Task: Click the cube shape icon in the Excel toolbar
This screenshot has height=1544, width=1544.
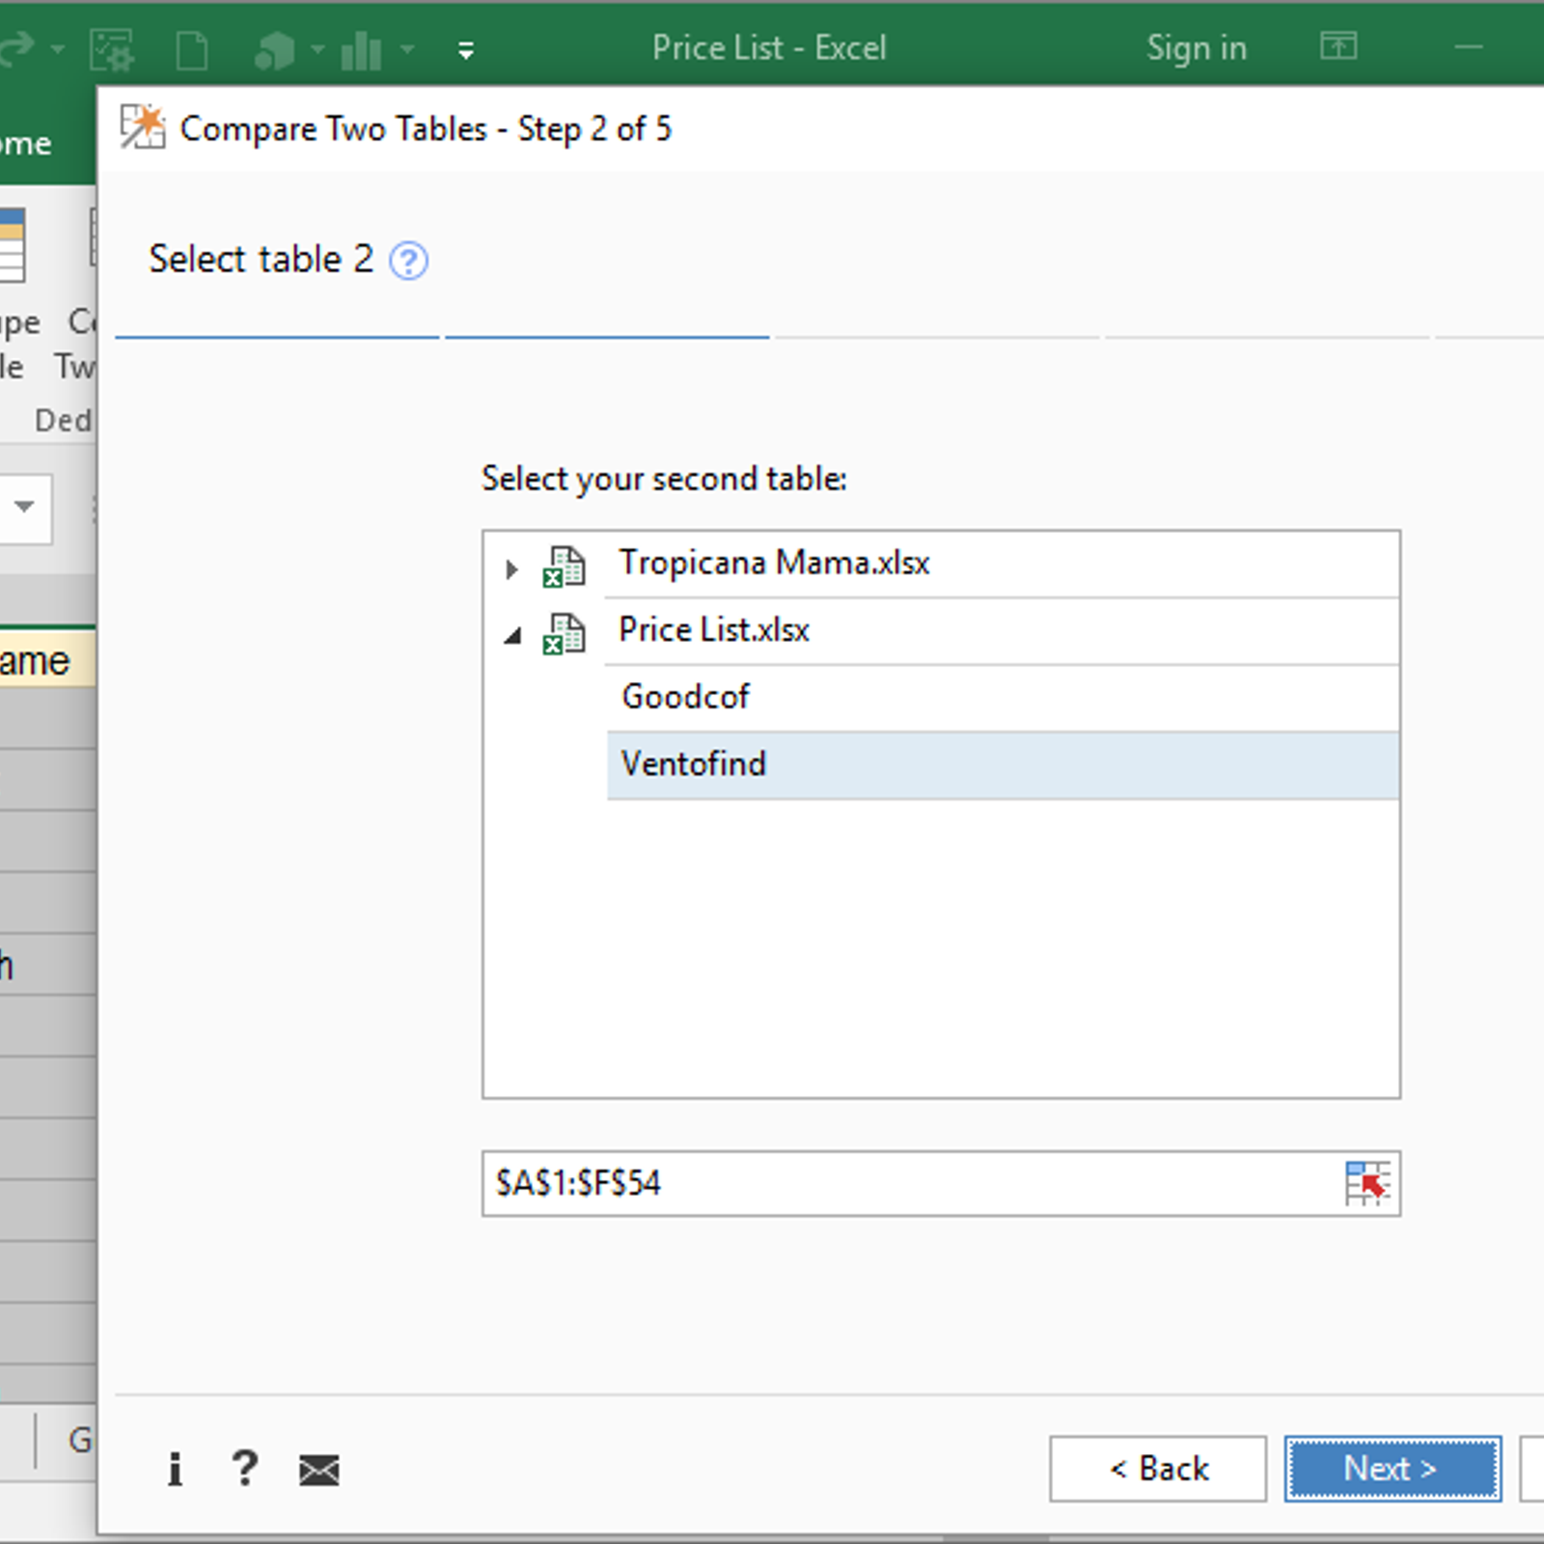Action: (274, 51)
